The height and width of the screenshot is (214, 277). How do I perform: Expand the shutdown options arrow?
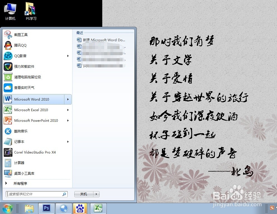[x=96, y=194]
